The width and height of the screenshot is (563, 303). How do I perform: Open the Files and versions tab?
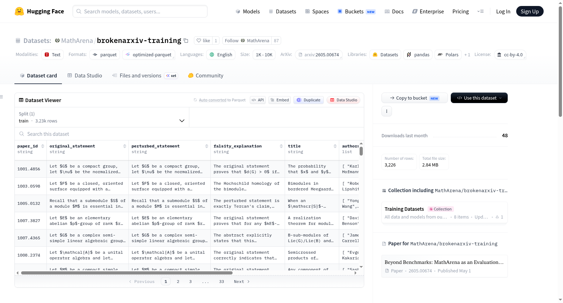tap(145, 75)
